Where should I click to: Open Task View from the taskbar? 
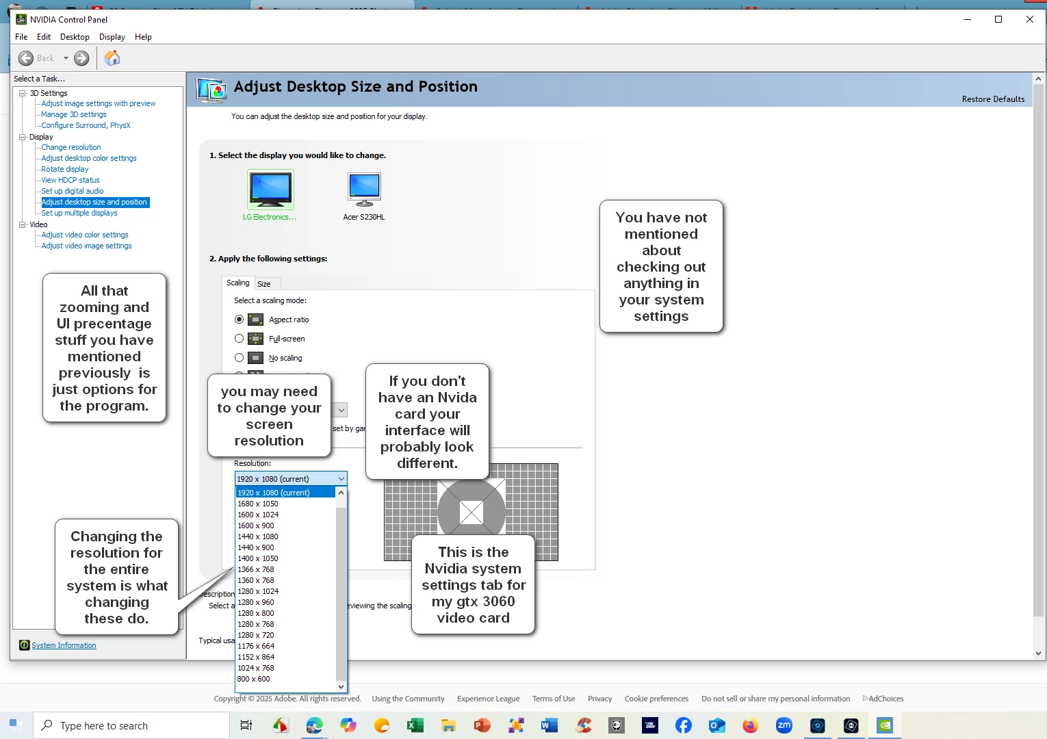point(246,725)
